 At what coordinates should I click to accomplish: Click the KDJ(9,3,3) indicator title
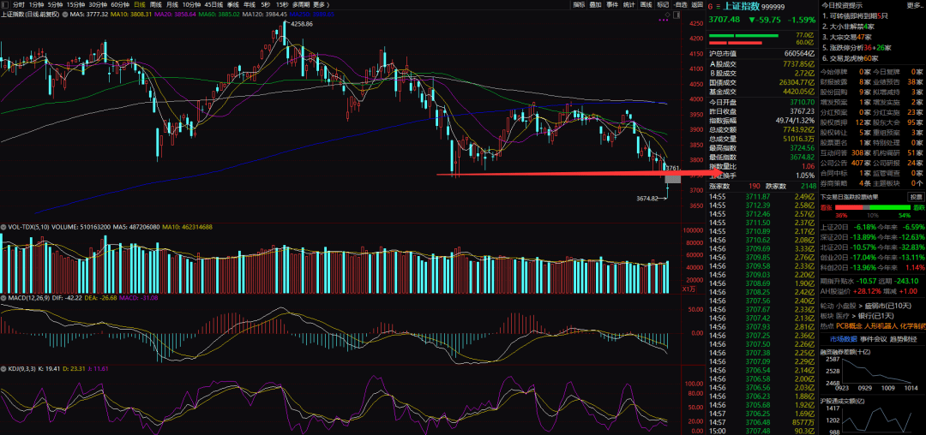[x=20, y=368]
